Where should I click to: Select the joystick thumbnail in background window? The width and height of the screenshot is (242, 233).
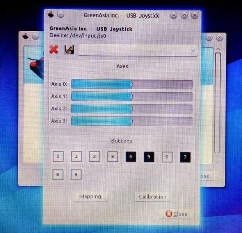pyautogui.click(x=36, y=68)
